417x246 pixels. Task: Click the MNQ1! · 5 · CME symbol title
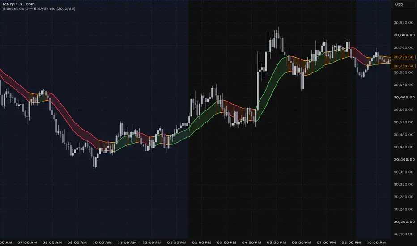click(18, 4)
